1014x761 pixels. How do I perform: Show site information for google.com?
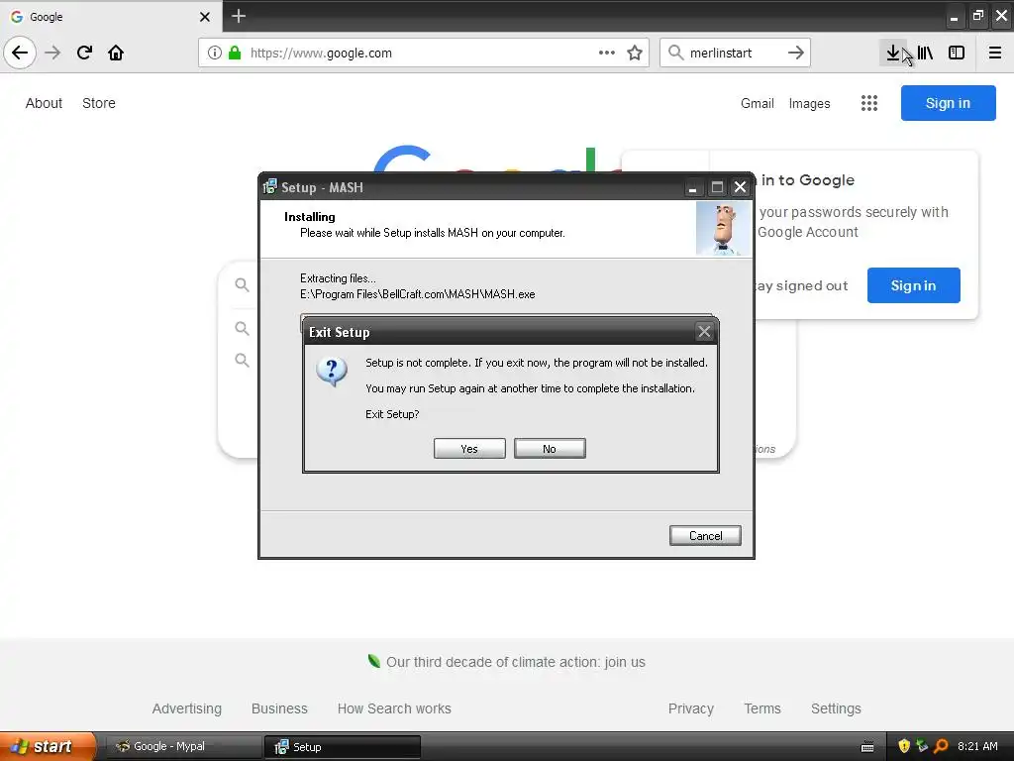click(214, 53)
